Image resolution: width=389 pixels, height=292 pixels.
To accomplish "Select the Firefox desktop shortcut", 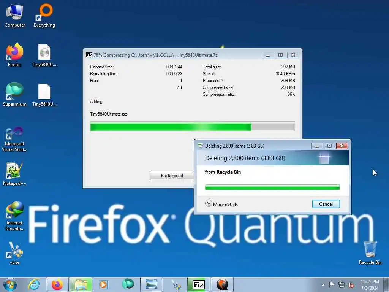I will [x=15, y=55].
